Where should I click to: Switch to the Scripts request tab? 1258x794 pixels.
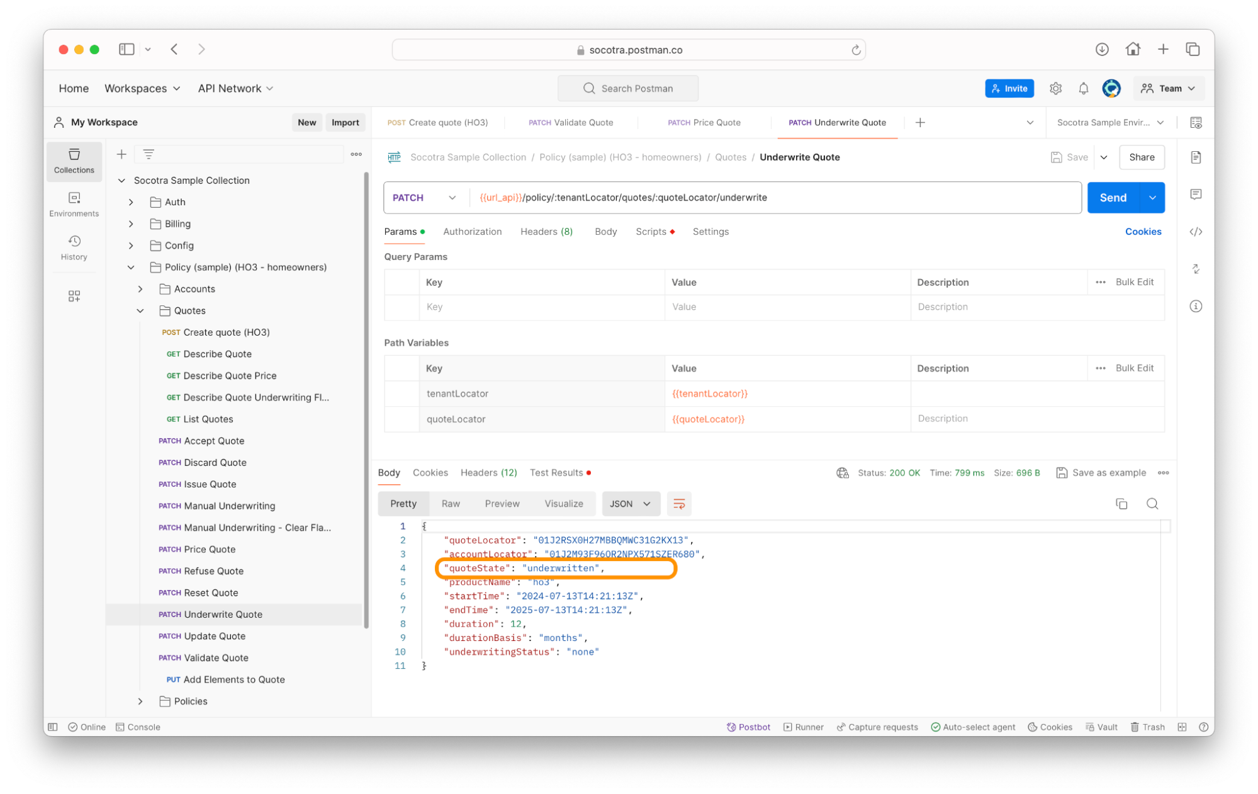click(x=651, y=232)
